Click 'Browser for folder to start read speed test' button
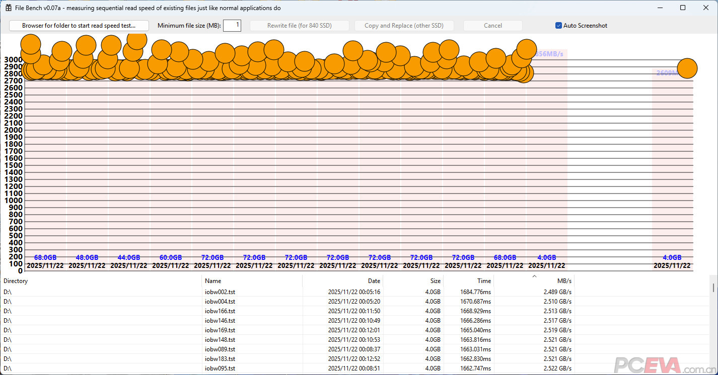Image resolution: width=718 pixels, height=375 pixels. coord(79,26)
